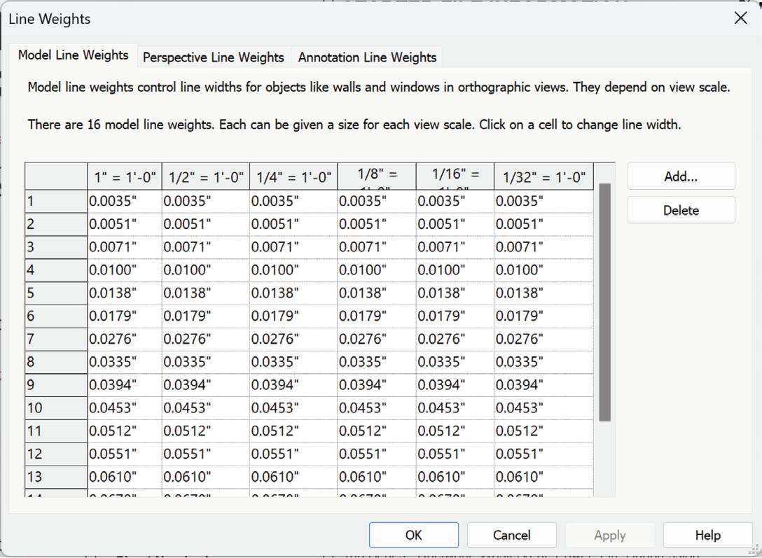
Task: Edit 0.0051" cell in 1/2" = 1'-0" column
Action: pyautogui.click(x=206, y=224)
